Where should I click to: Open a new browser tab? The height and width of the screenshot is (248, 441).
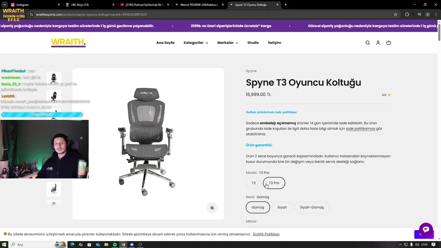pyautogui.click(x=286, y=5)
